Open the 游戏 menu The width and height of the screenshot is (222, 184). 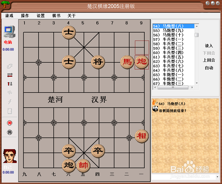tap(9, 16)
